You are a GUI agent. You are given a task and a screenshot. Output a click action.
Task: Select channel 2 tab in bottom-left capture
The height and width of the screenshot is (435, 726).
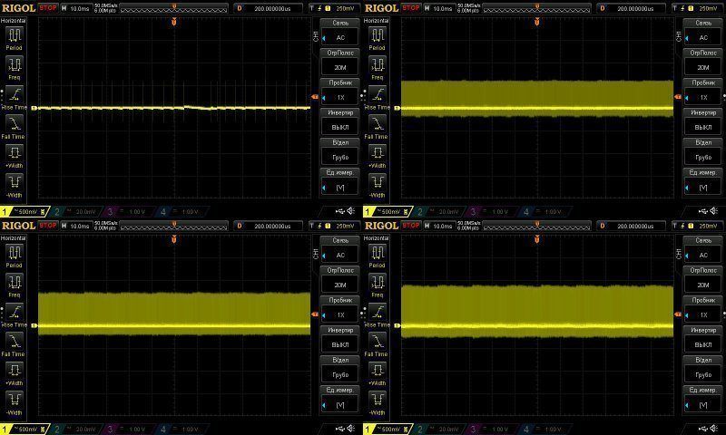click(76, 430)
